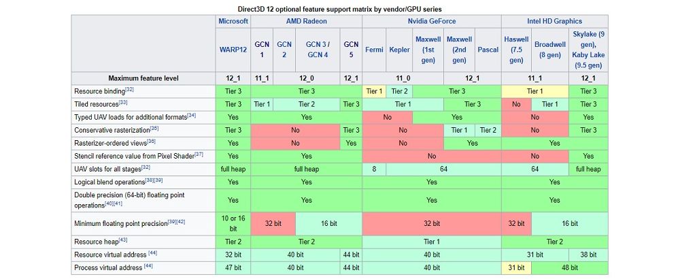This screenshot has height=279, width=680.
Task: Click the Pascal column header link
Action: click(x=488, y=50)
